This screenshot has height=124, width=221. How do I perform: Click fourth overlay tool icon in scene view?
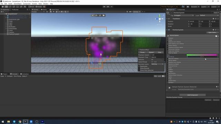pos(104,15)
